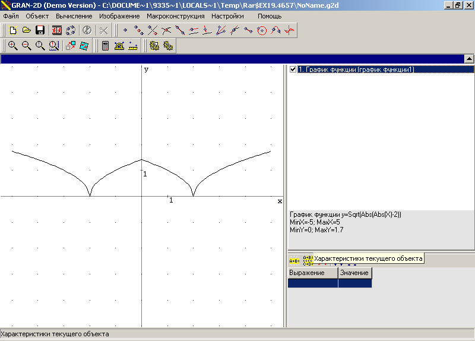Click the scroll up arrow above the object list

468,59
